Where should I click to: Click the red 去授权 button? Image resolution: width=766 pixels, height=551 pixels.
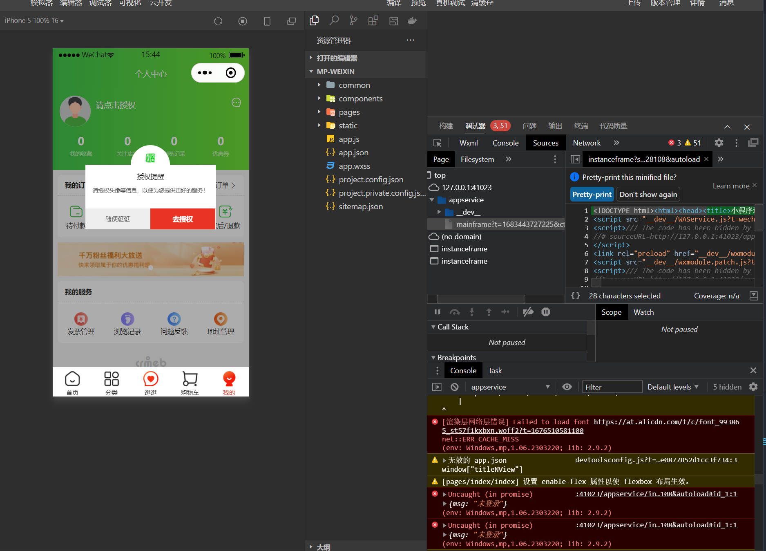pos(183,219)
